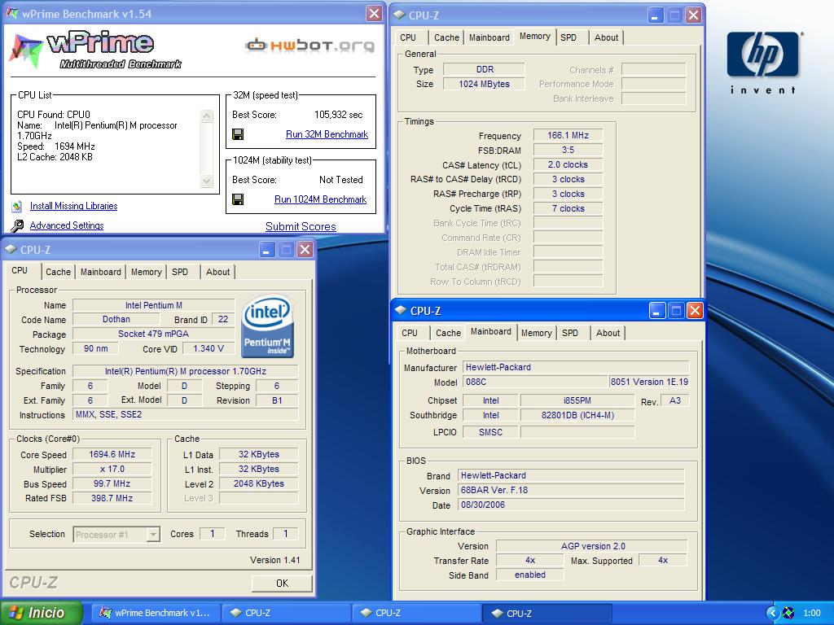Click the CPU-Z title icon in CPU window
The image size is (834, 625).
(x=10, y=249)
